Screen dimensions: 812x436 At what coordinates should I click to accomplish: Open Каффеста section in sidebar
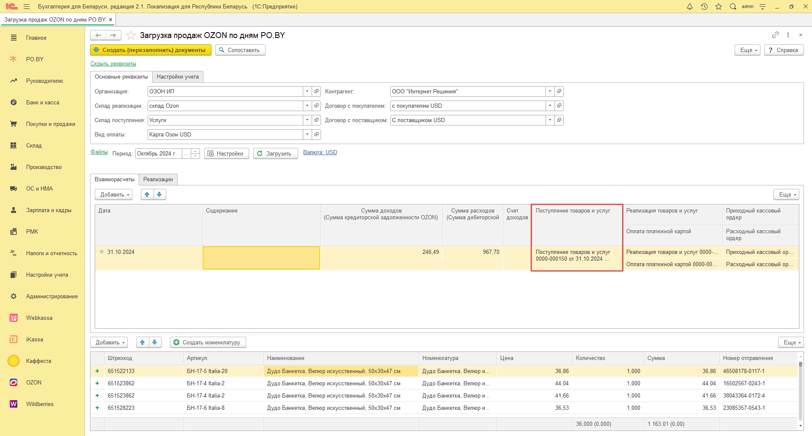tap(38, 361)
